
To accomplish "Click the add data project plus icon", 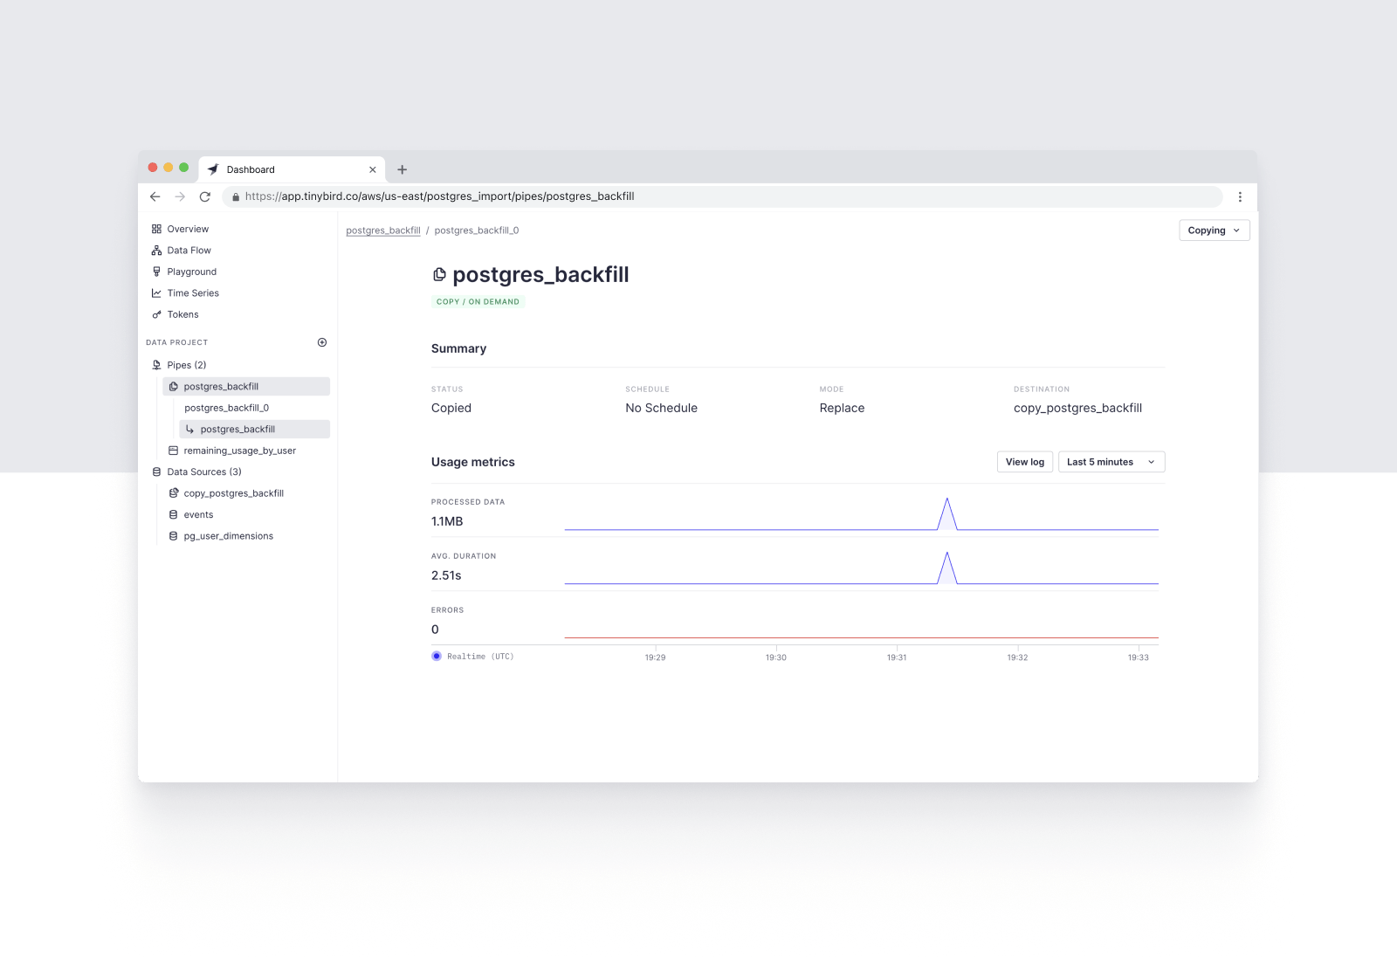I will pos(322,342).
